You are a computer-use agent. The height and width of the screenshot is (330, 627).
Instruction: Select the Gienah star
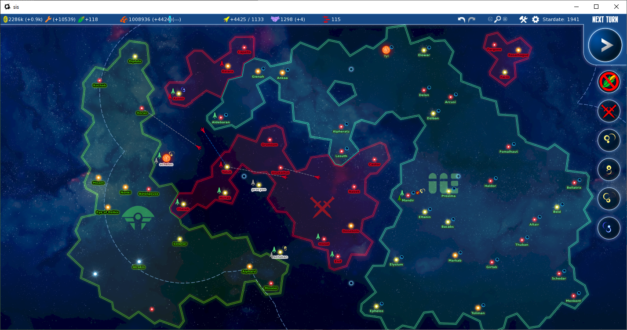click(258, 71)
